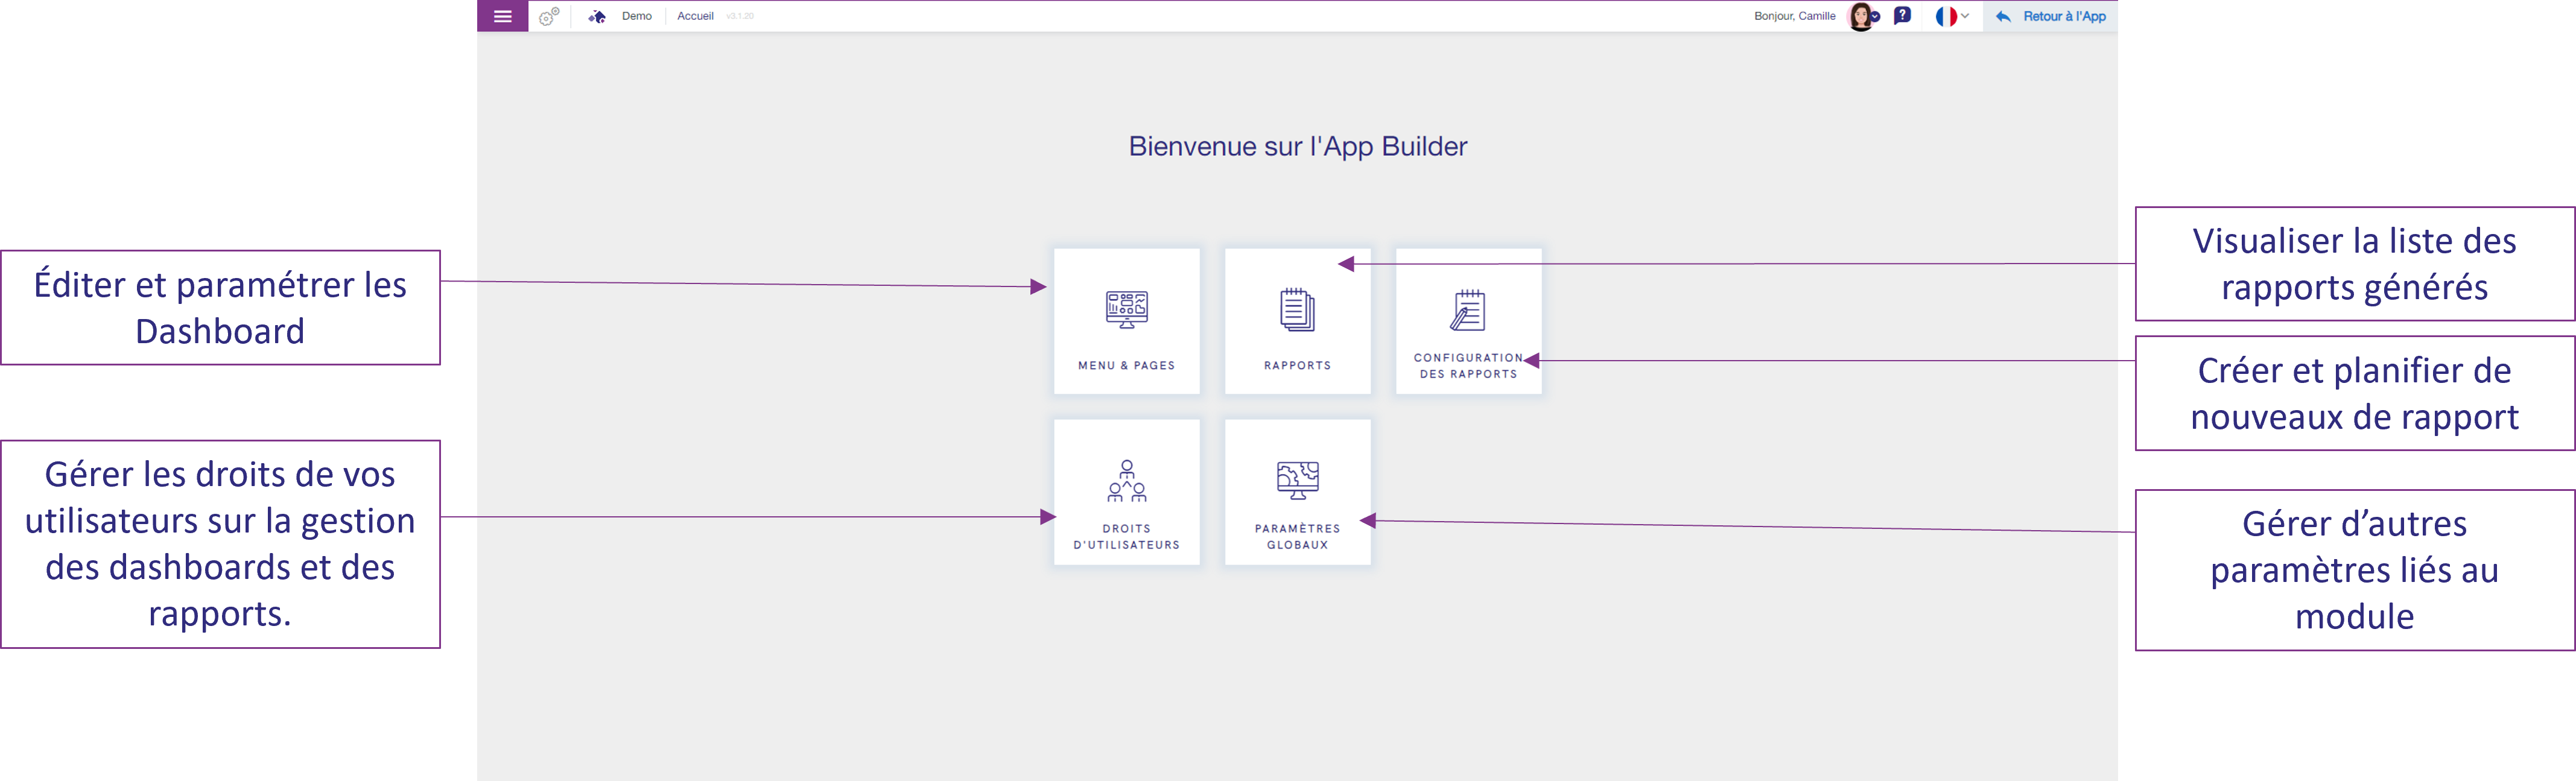2576x781 pixels.
Task: Click the Configuration des Rapports notepad icon
Action: pyautogui.click(x=1468, y=309)
